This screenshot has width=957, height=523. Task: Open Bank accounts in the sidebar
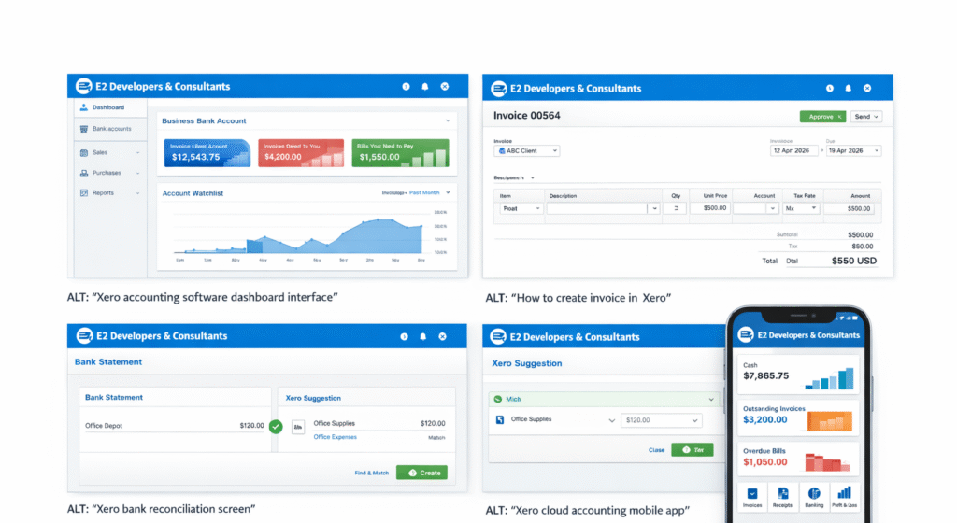point(110,129)
